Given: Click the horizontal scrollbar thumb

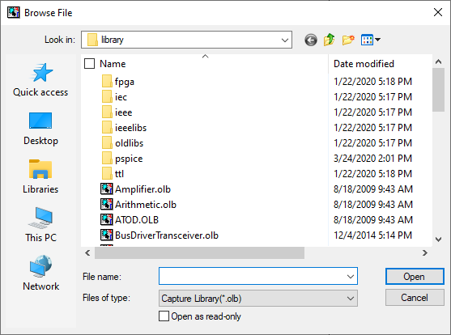Looking at the screenshot, I should 199,252.
